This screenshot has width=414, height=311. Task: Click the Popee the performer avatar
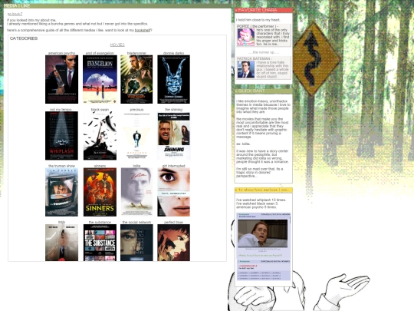pos(246,37)
